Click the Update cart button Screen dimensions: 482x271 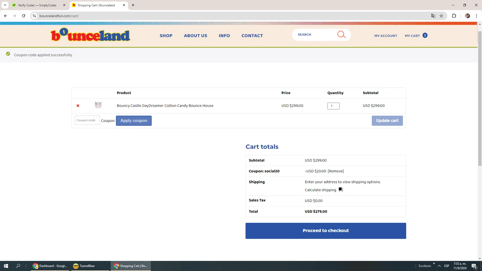point(387,121)
